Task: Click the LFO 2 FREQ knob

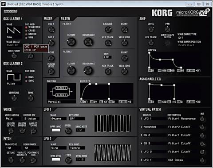Action: click(x=68, y=160)
